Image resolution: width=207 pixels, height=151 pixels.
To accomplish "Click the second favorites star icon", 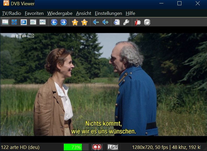I will tap(84, 22).
